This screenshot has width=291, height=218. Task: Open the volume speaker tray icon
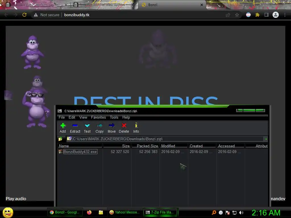[241, 213]
